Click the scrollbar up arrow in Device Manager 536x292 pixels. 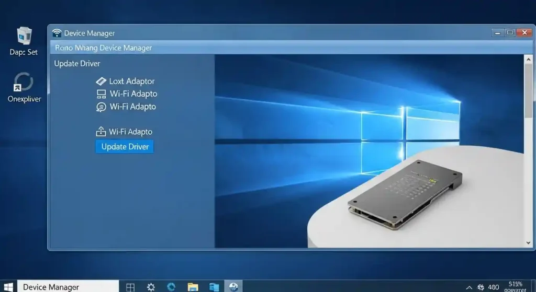pyautogui.click(x=528, y=60)
